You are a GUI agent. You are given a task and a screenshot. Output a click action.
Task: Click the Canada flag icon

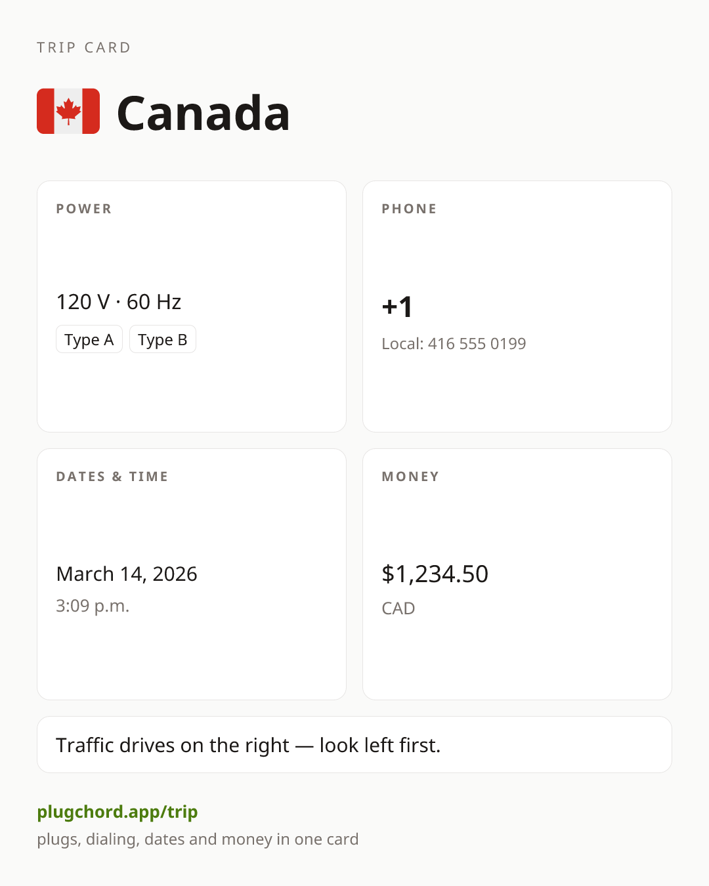point(68,112)
